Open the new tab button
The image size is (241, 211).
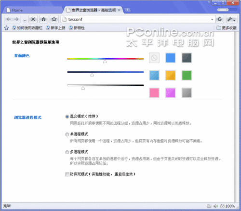point(127,10)
